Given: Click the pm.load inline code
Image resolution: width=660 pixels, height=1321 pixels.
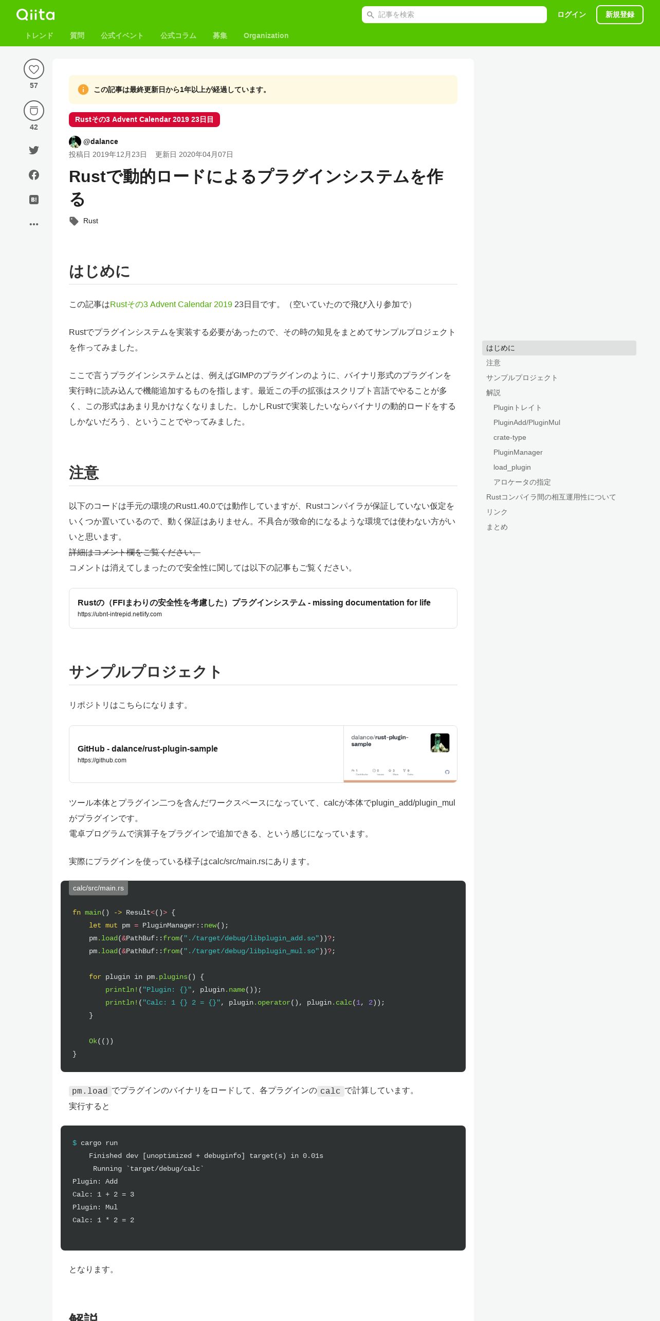Looking at the screenshot, I should click(90, 1091).
